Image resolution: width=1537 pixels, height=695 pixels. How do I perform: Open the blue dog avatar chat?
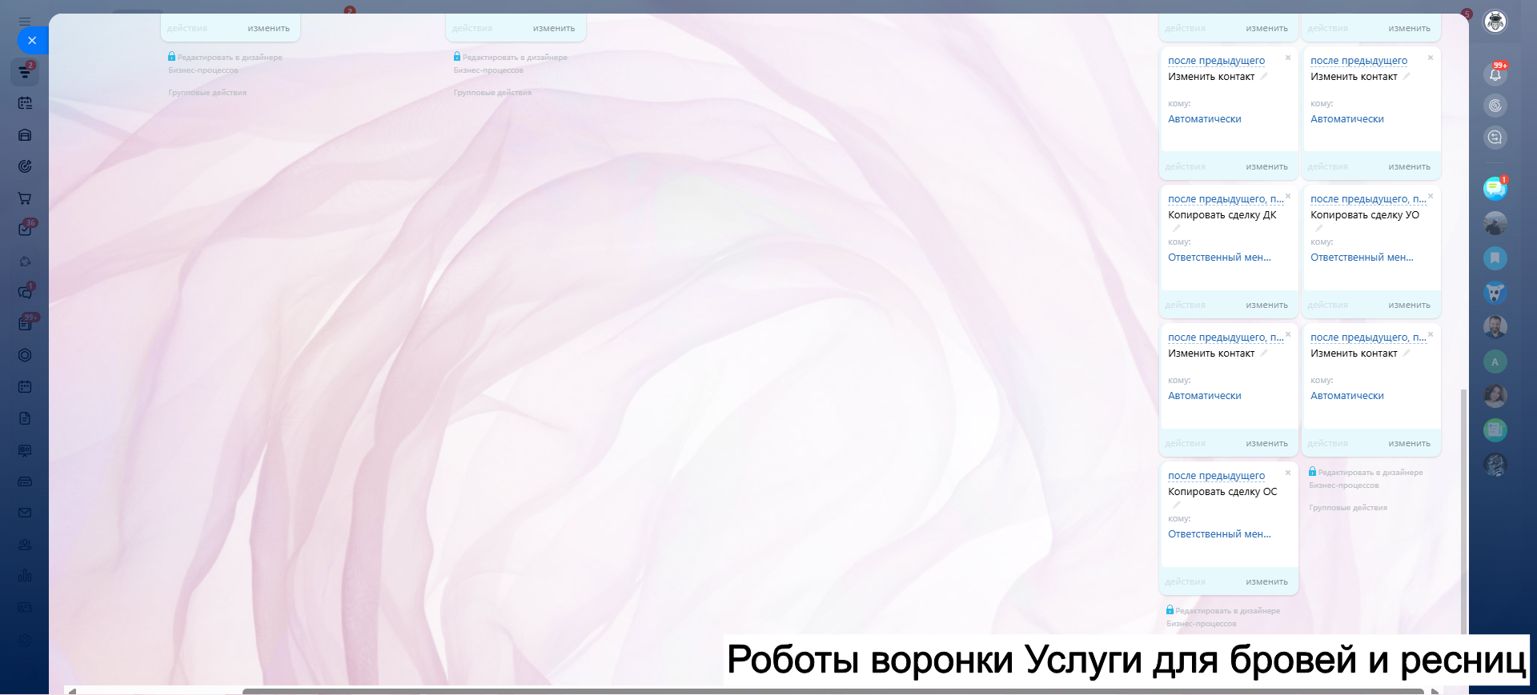[1495, 293]
